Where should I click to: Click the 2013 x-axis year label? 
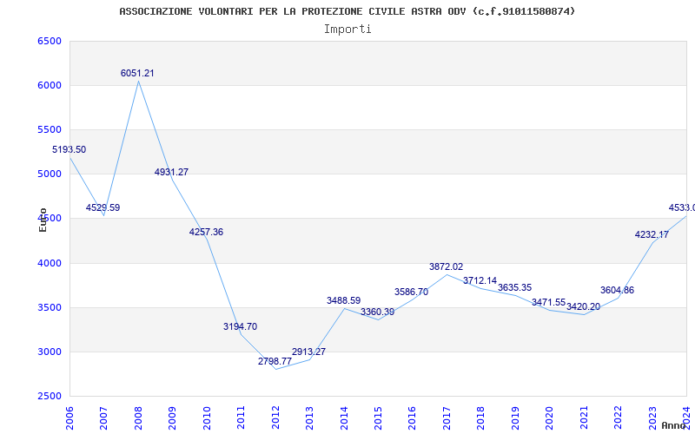coord(309,418)
